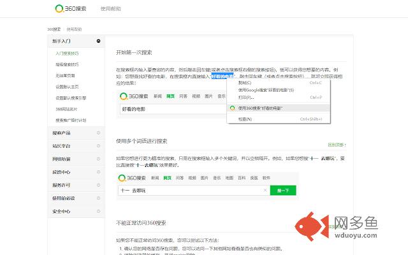
Task: Expand the 服务许可 section arrow
Action: coord(98,185)
